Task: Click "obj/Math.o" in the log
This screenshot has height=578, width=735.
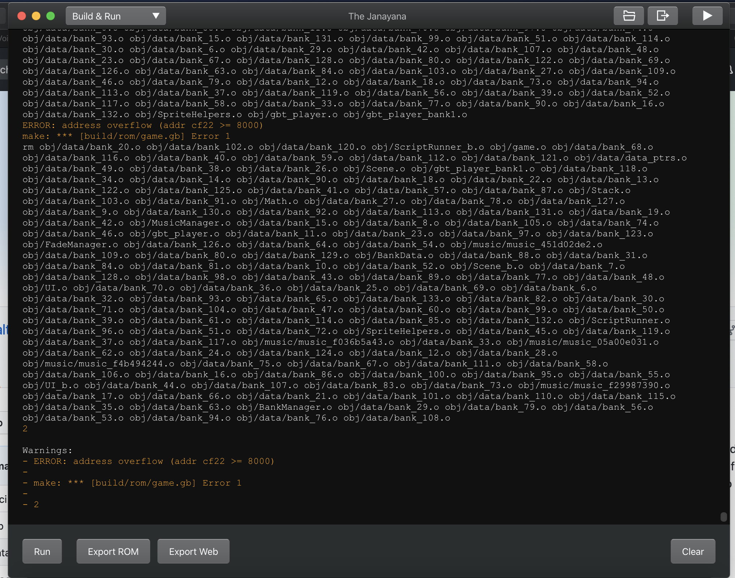Action: pyautogui.click(x=270, y=201)
